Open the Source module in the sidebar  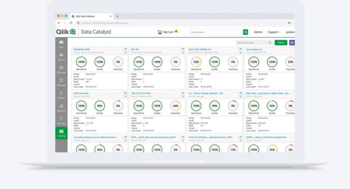pyautogui.click(x=61, y=57)
